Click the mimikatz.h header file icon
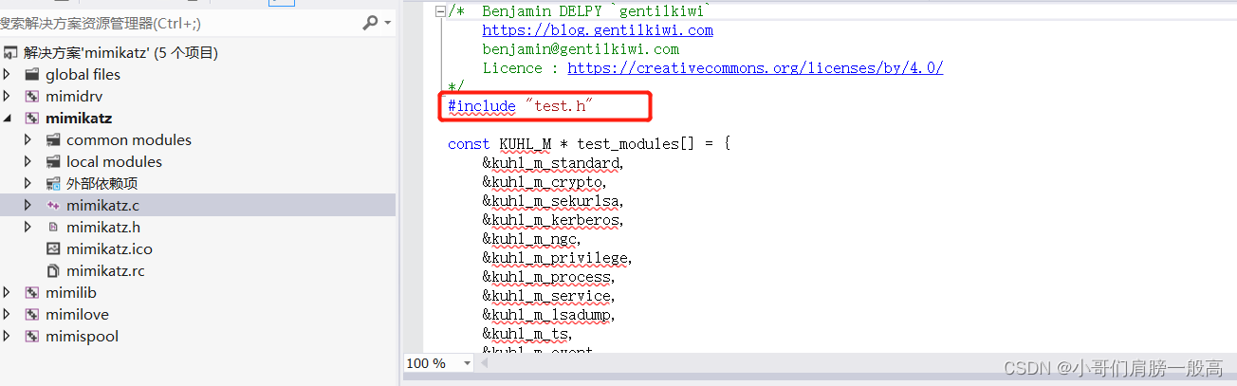This screenshot has width=1237, height=386. (53, 228)
